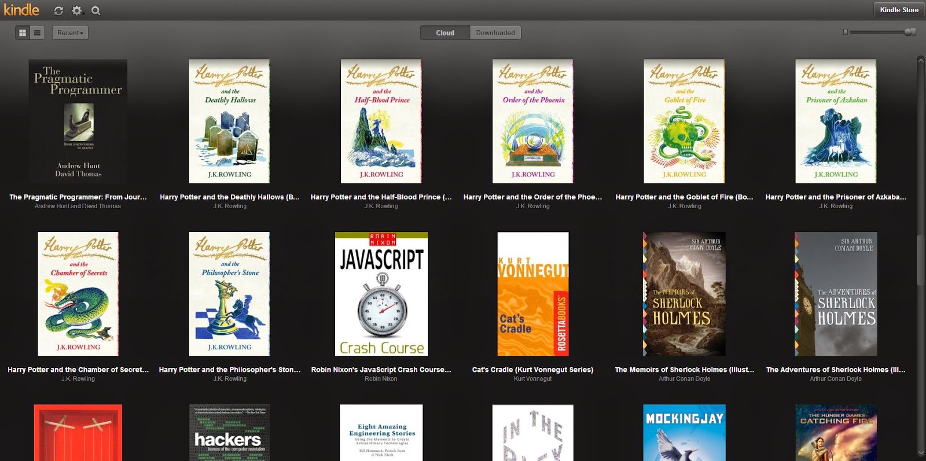The image size is (926, 461).
Task: Open the Recent sort dropdown
Action: (x=70, y=33)
